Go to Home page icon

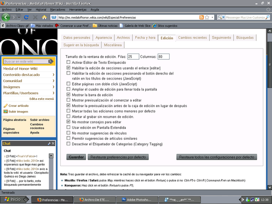[44, 17]
